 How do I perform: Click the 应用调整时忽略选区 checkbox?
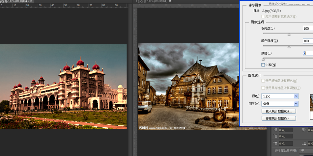point(263,17)
